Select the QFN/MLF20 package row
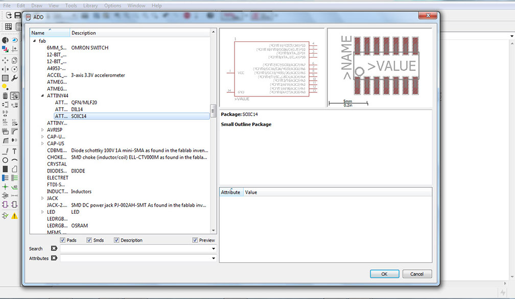Image resolution: width=515 pixels, height=299 pixels. coord(132,102)
